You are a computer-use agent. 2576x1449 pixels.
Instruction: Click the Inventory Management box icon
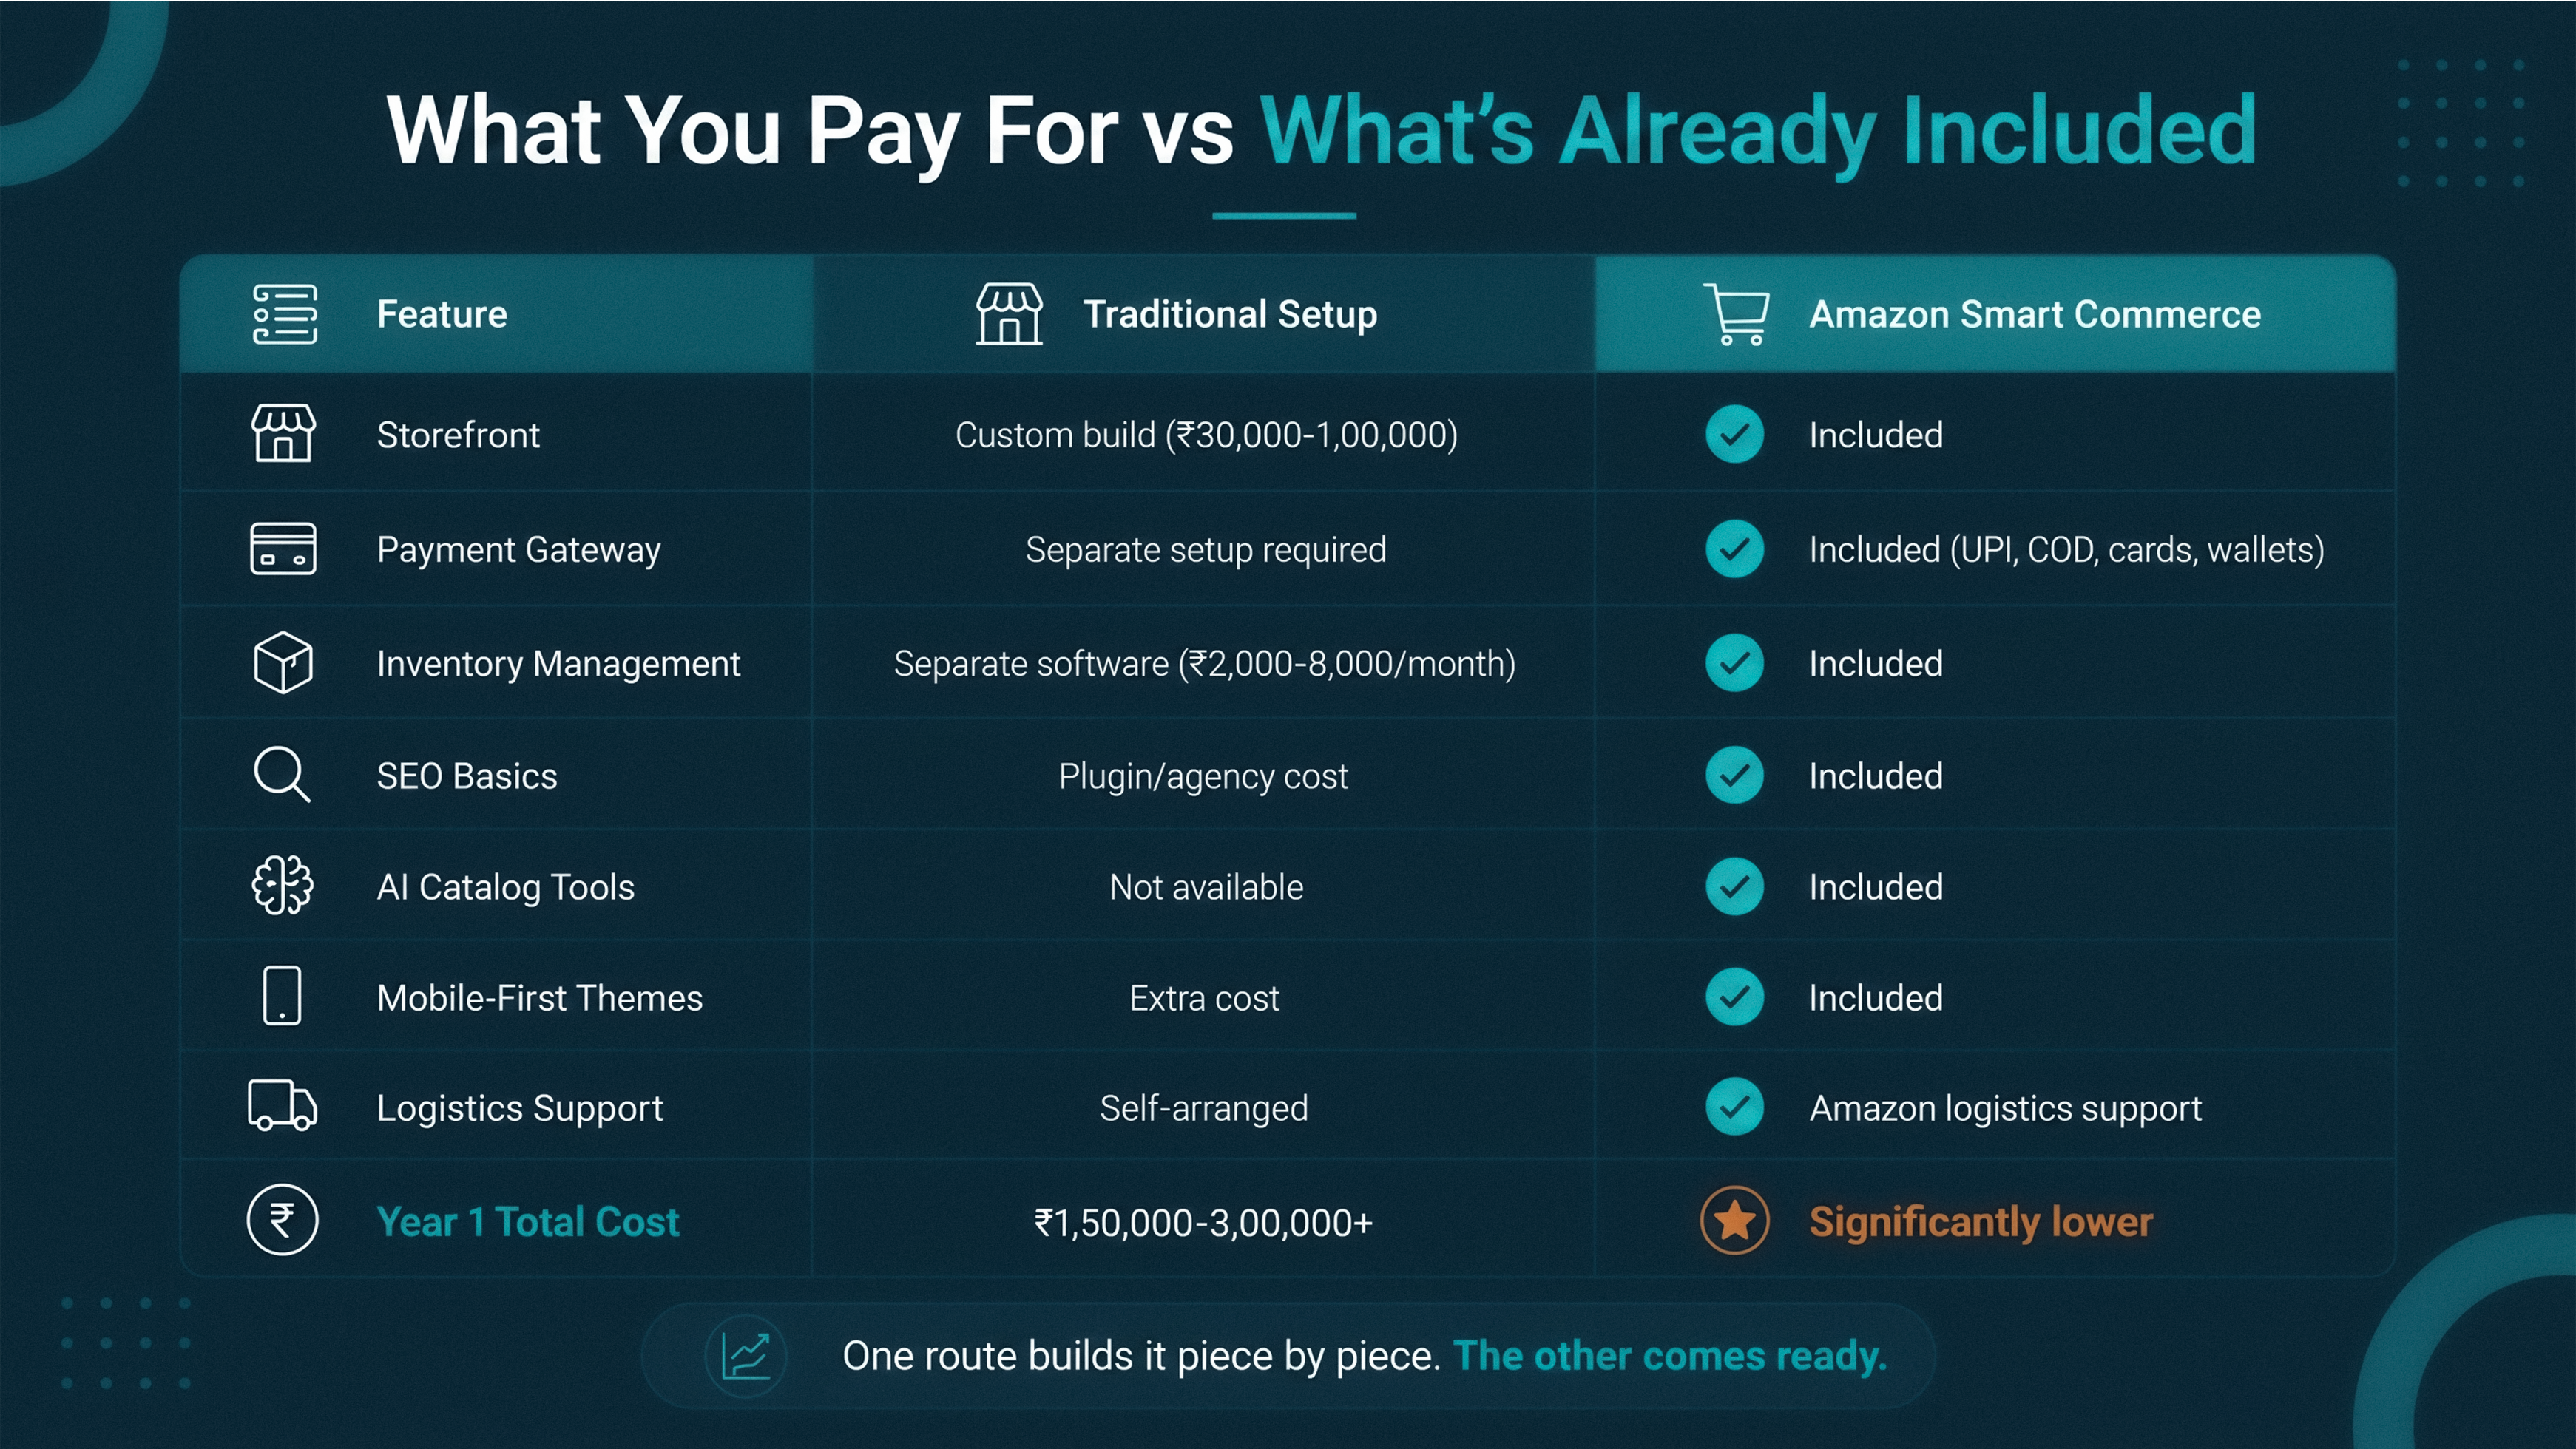(x=283, y=662)
